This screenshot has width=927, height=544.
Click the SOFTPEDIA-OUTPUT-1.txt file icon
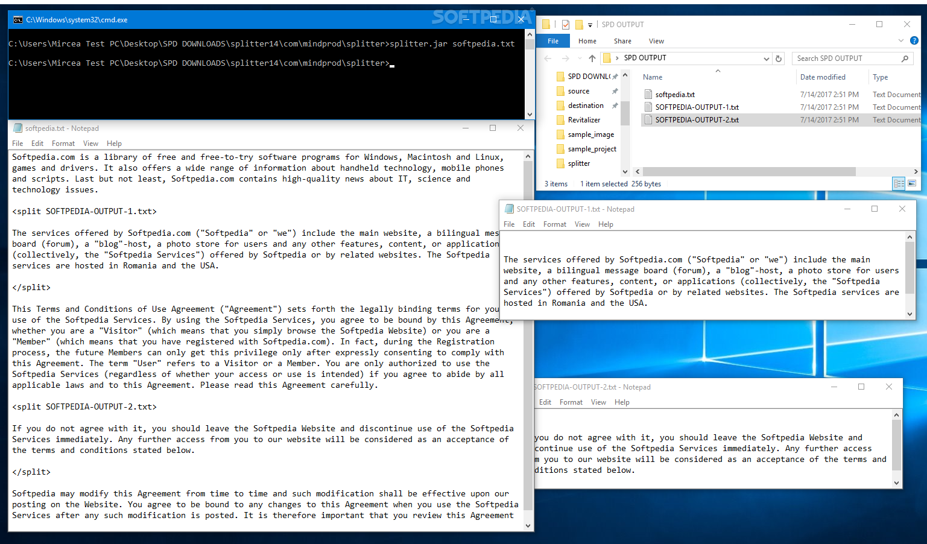click(648, 107)
